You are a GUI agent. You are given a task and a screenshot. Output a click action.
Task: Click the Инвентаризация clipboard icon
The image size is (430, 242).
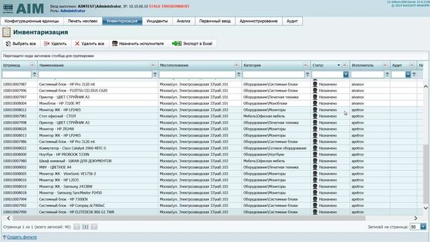(x=6, y=32)
